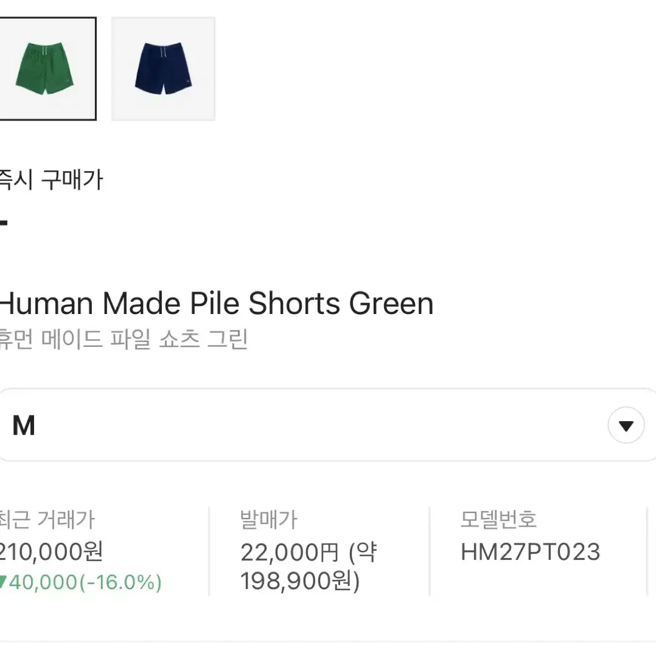The image size is (656, 656).
Task: Click the price drop 40,000 (-16.0%) indicator
Action: pos(81,582)
